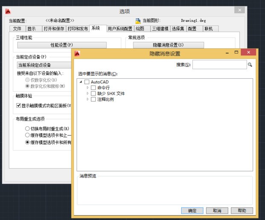
Task: Click the 性能设置(P) button
Action: (x=62, y=45)
